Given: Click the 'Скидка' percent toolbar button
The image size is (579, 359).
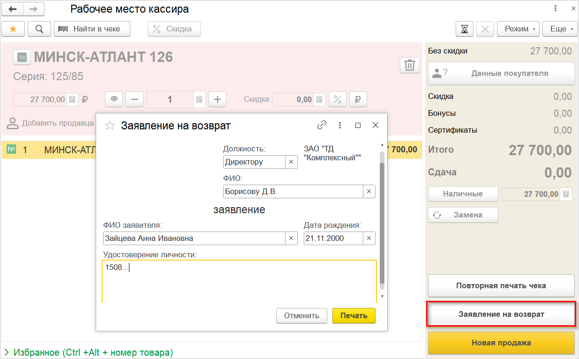Looking at the screenshot, I should (174, 29).
